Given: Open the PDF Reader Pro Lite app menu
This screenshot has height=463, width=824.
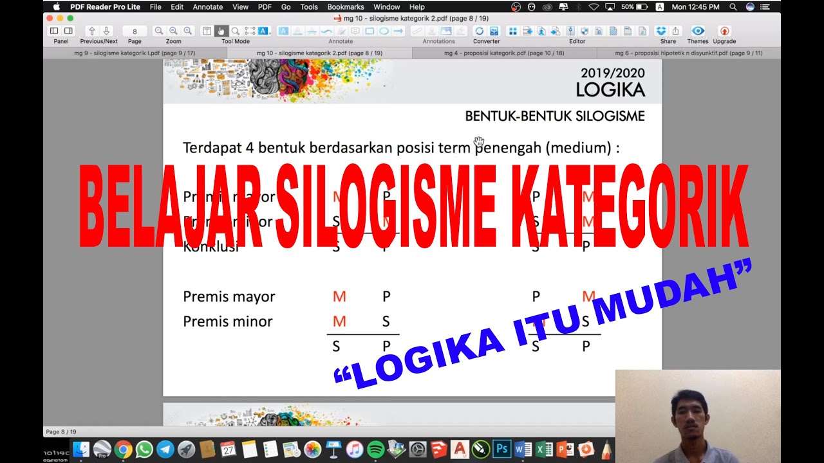Looking at the screenshot, I should (106, 6).
